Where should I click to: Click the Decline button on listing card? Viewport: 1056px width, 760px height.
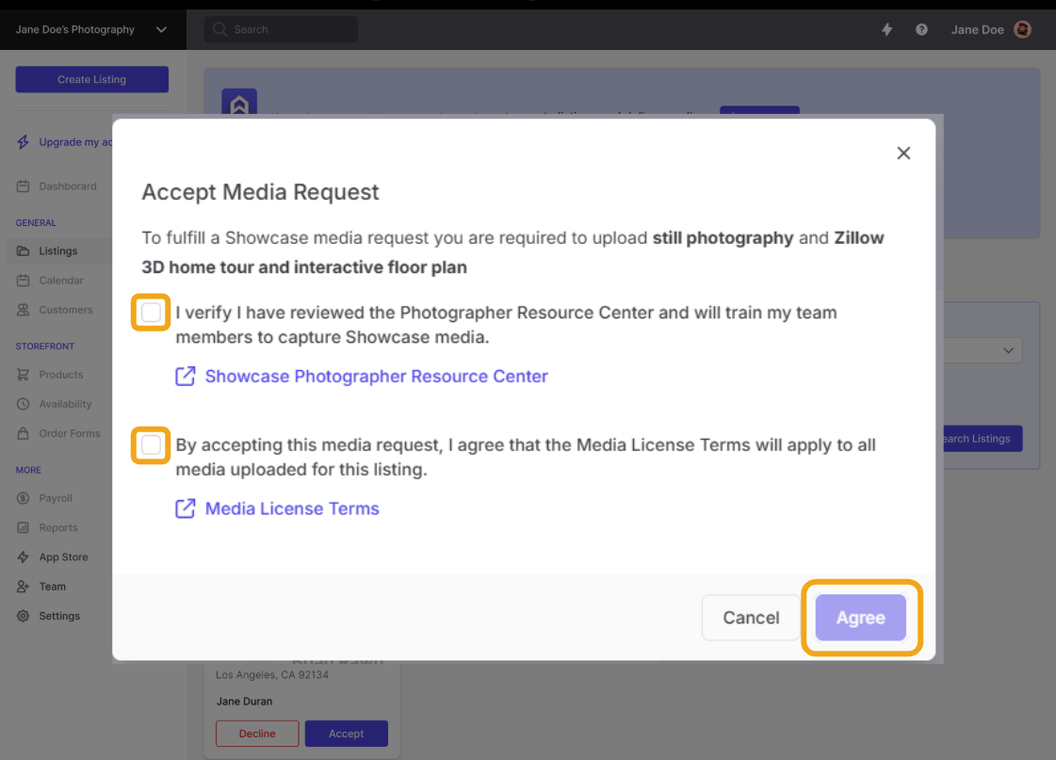click(x=257, y=734)
